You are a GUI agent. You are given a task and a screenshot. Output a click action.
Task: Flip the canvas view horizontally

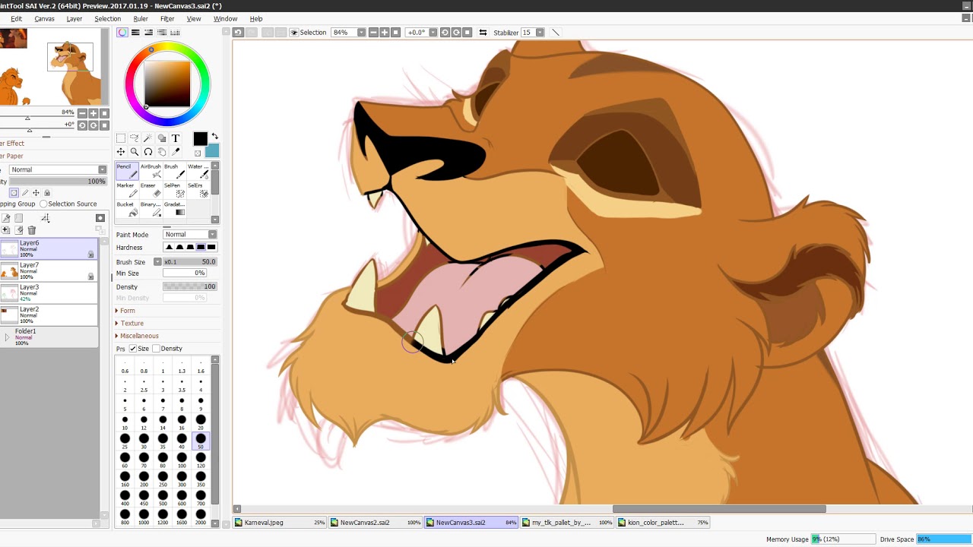[483, 33]
